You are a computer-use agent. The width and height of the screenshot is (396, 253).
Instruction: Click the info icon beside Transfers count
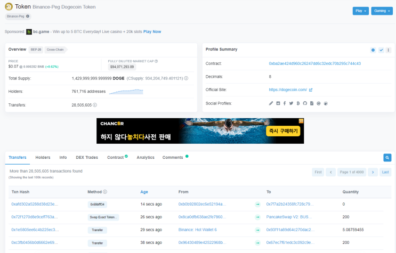(x=95, y=105)
